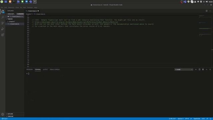Click the errors and warnings status indicator
The height and width of the screenshot is (120, 213).
click(4, 119)
